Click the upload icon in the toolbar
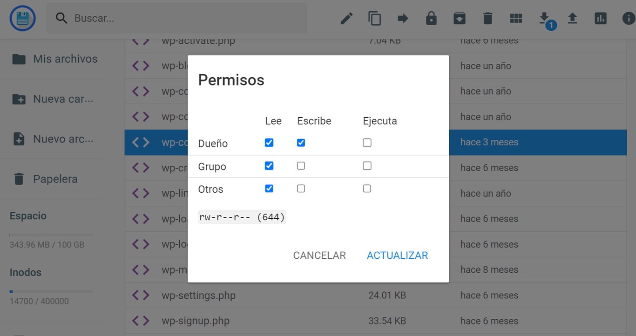 [572, 18]
